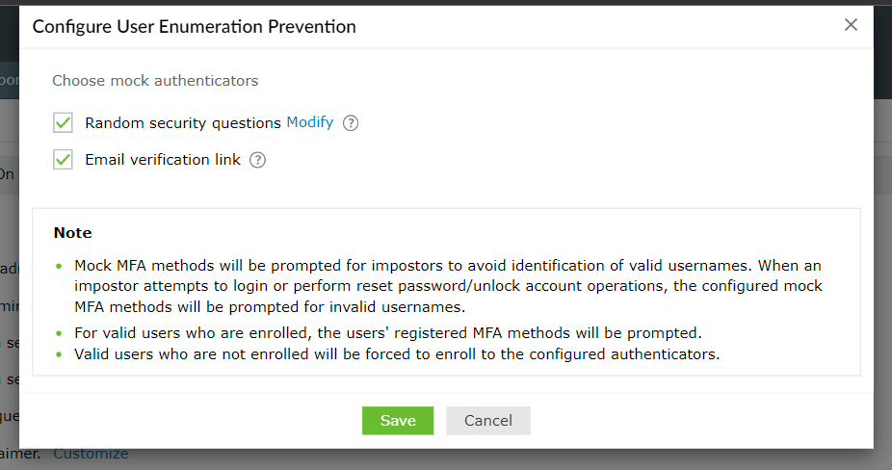Image resolution: width=892 pixels, height=470 pixels.
Task: Click the Random security questions label text
Action: (185, 122)
